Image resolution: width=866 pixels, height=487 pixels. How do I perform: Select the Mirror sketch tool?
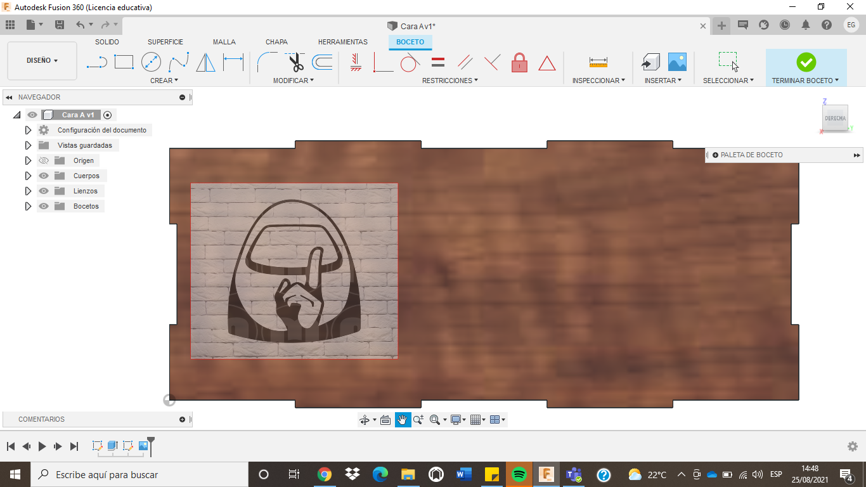205,61
